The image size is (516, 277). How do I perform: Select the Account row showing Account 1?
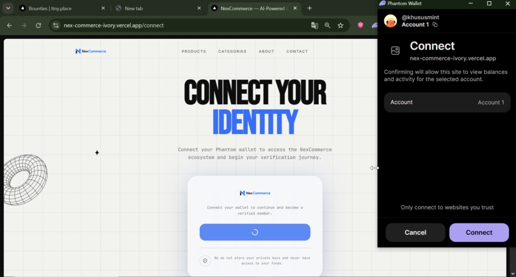[447, 102]
